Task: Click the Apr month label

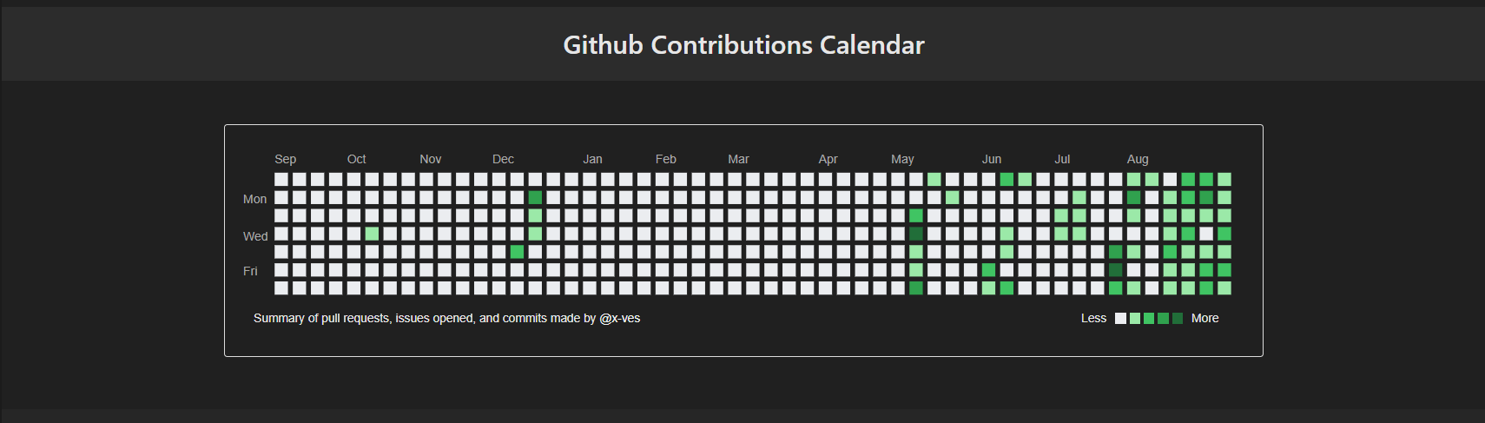Action: tap(828, 159)
